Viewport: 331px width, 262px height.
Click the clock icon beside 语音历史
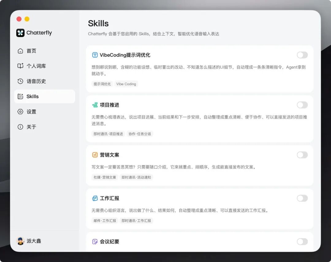20,81
